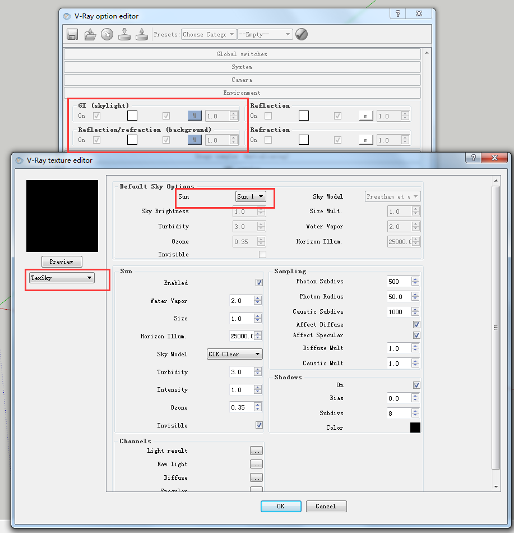Adjust Sun Size stepper arrows

coord(258,319)
